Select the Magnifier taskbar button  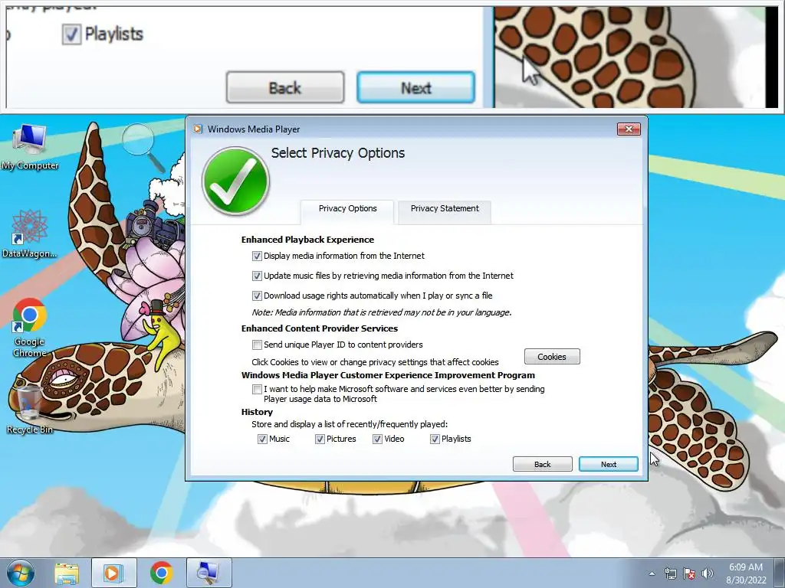pyautogui.click(x=209, y=573)
